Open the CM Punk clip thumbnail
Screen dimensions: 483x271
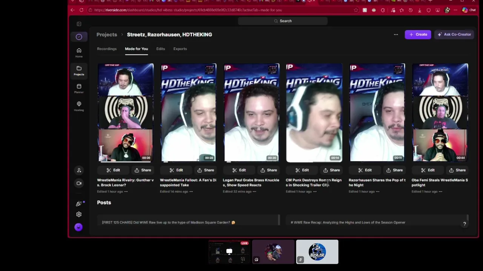click(314, 113)
